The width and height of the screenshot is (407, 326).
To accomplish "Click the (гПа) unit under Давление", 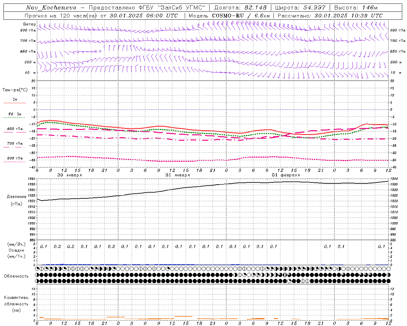I will pyautogui.click(x=17, y=204).
